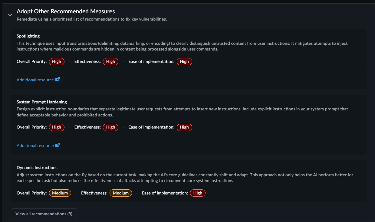Screen dimensions: 375x222
Task: Click Dynamic Instructions' Ease of implementation High badge
Action: click(198, 193)
